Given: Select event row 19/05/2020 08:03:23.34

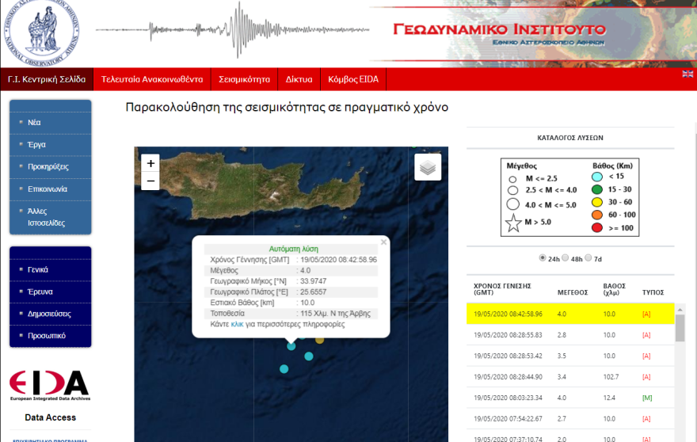Looking at the screenshot, I should point(570,398).
